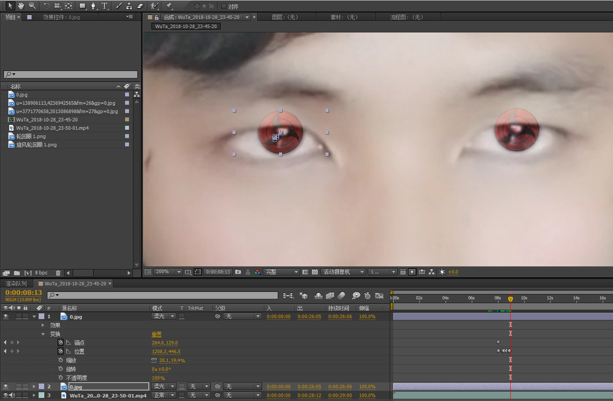Open the 活动摄像机 view dropdown
Viewport: 613px width, 401px height.
coord(343,272)
